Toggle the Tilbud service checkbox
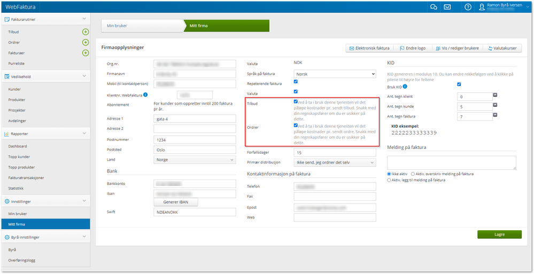The height and width of the screenshot is (274, 534). 296,101
